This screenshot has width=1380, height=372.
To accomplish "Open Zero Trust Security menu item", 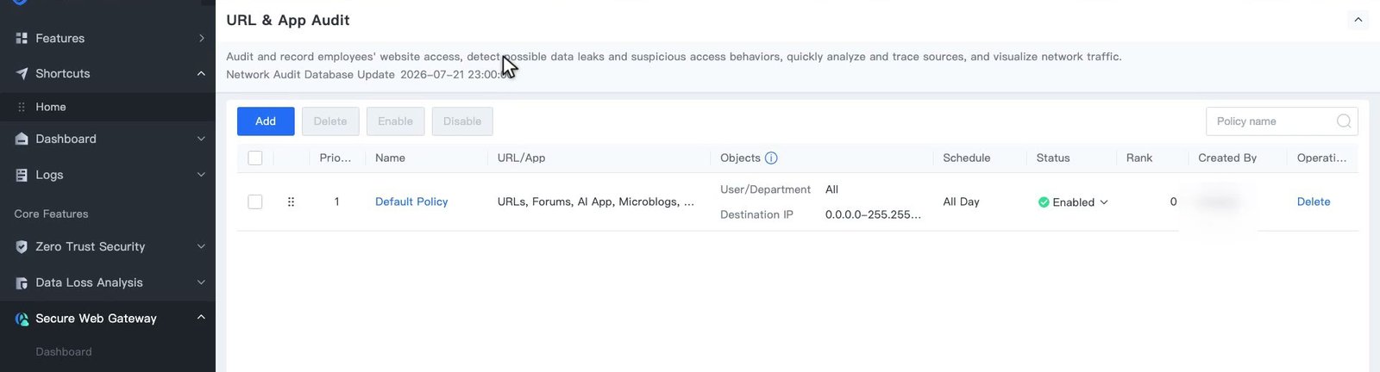I will (x=91, y=247).
